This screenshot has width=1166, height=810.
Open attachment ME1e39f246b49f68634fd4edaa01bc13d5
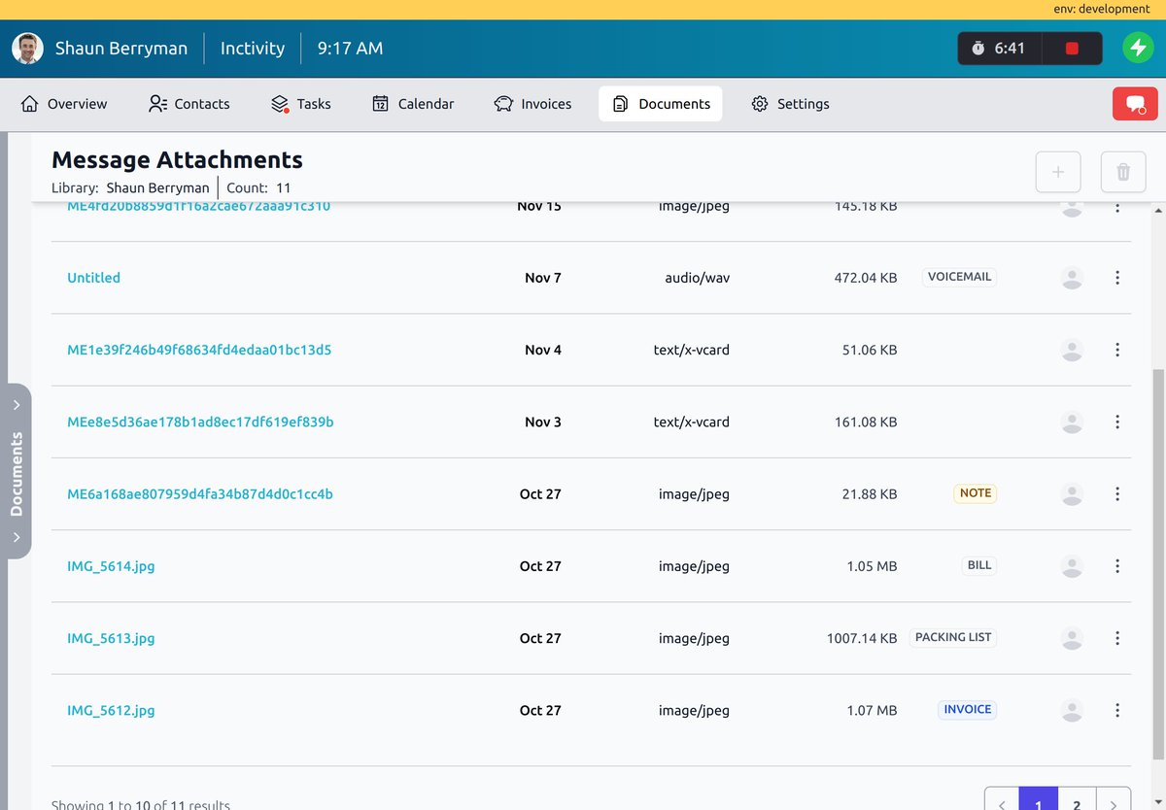tap(199, 350)
